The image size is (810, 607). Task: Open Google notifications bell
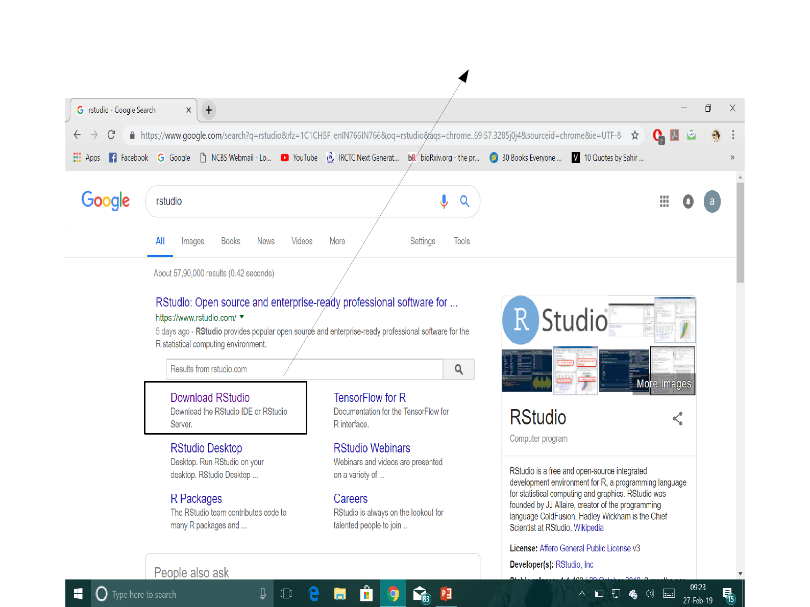(x=688, y=201)
